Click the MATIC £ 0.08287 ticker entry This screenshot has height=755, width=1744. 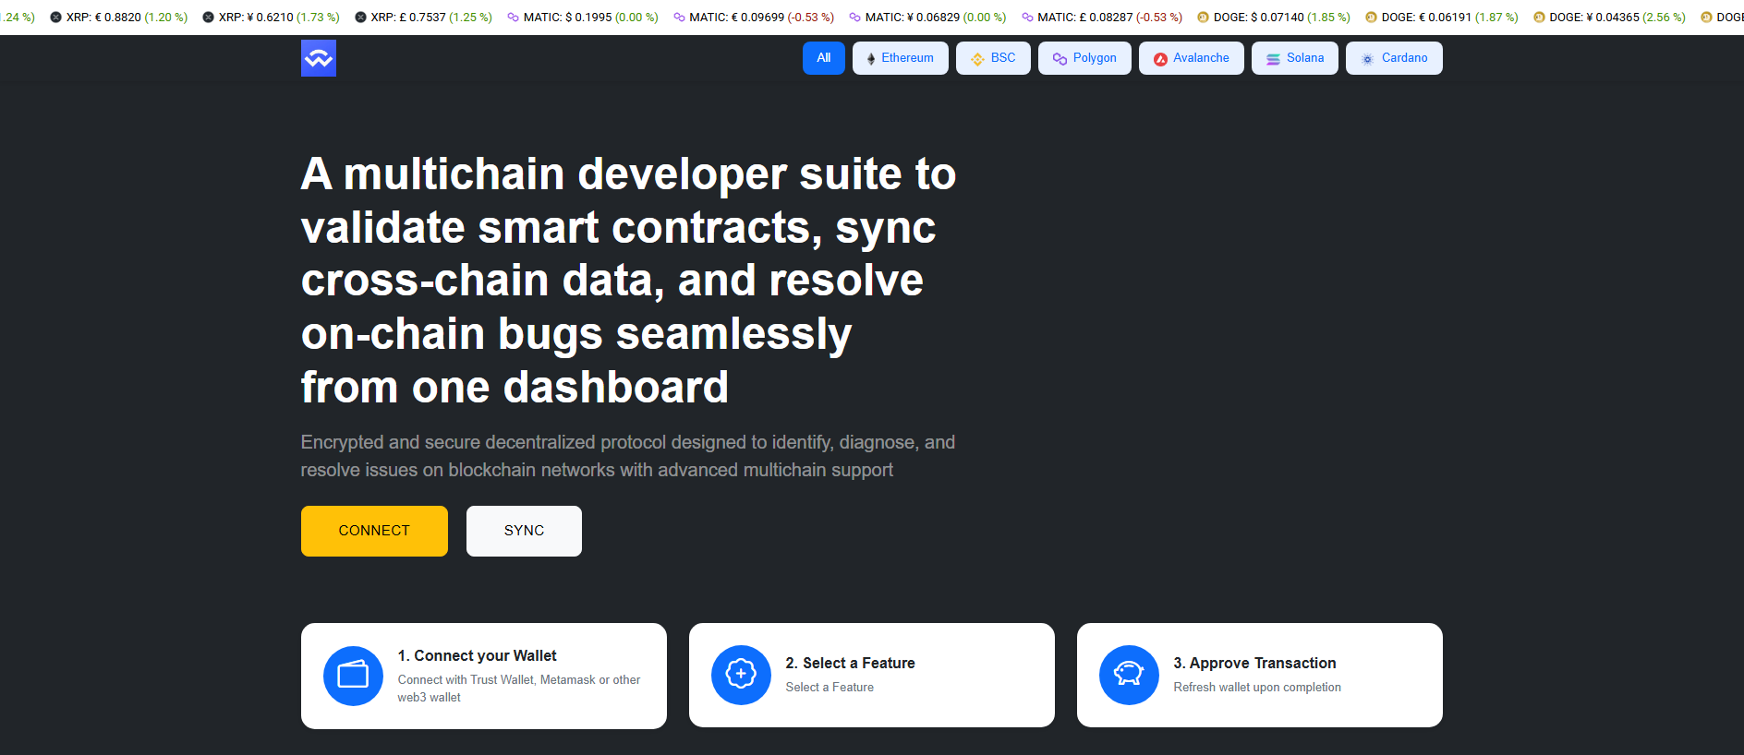point(1102,18)
